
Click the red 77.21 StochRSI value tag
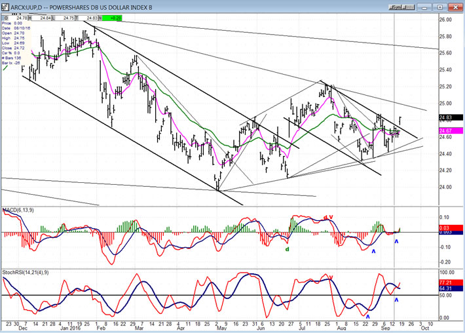[447, 282]
